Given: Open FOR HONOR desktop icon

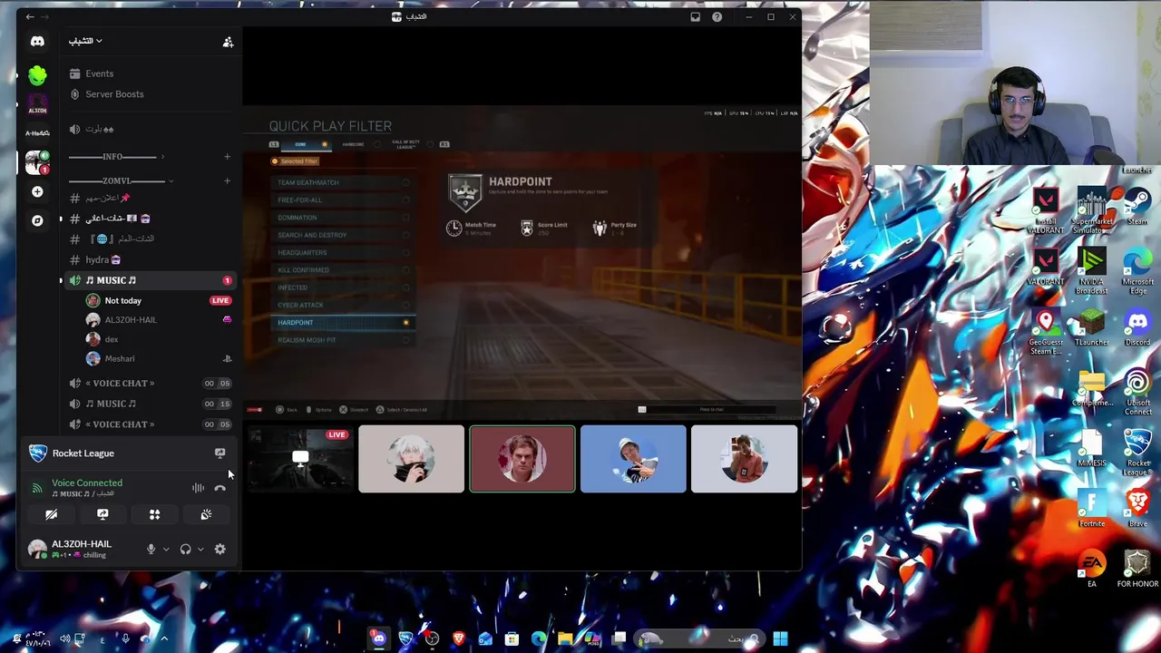Looking at the screenshot, I should point(1137,569).
